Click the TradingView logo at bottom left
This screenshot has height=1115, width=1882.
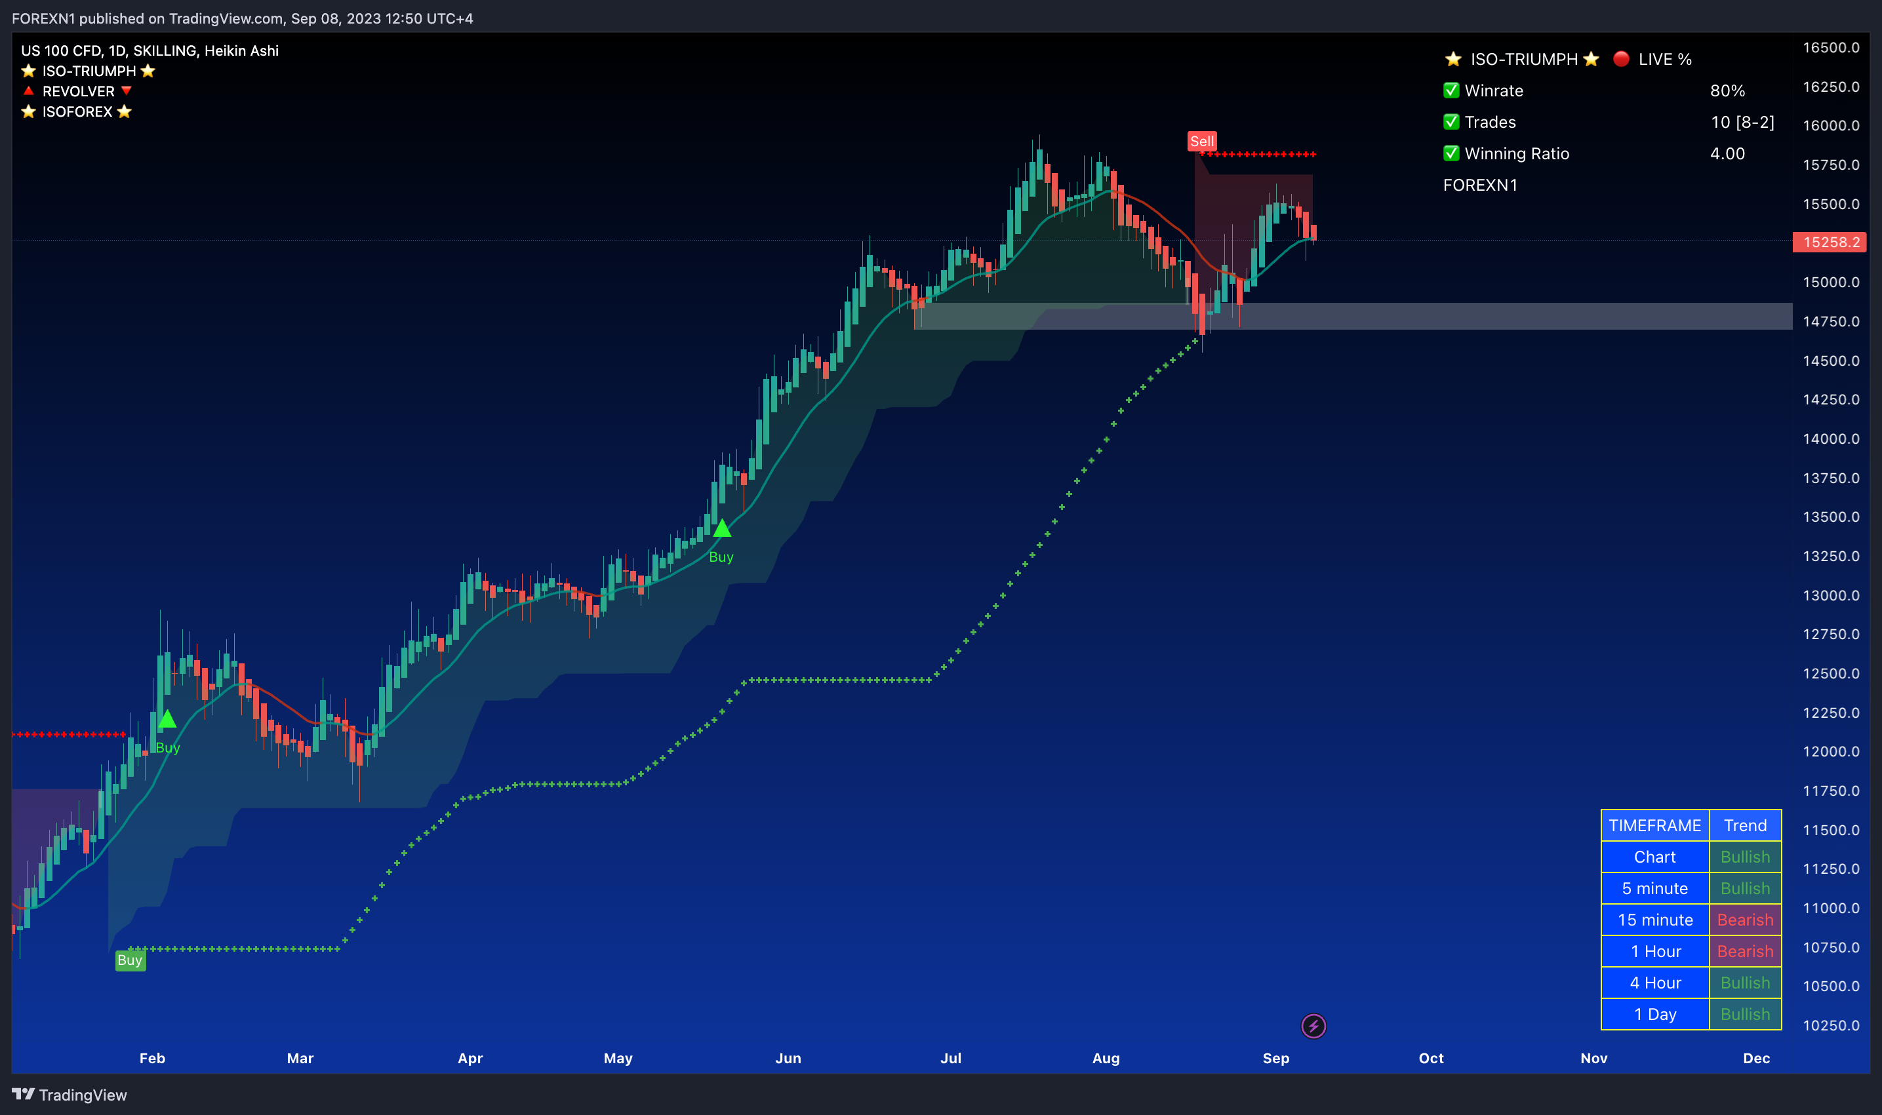coord(69,1095)
